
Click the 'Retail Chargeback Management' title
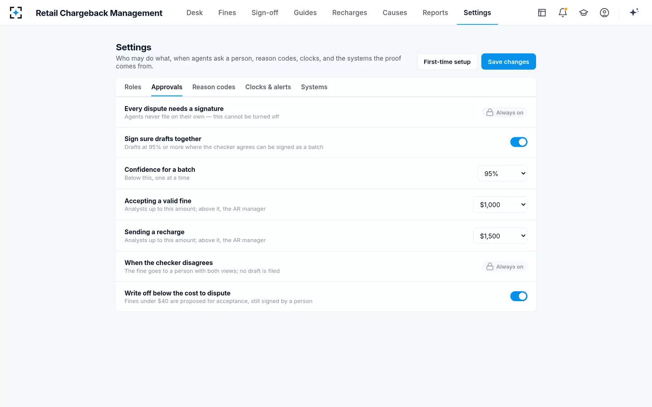tap(99, 13)
